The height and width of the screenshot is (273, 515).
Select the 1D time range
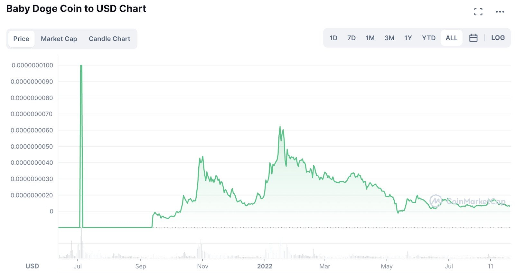333,38
